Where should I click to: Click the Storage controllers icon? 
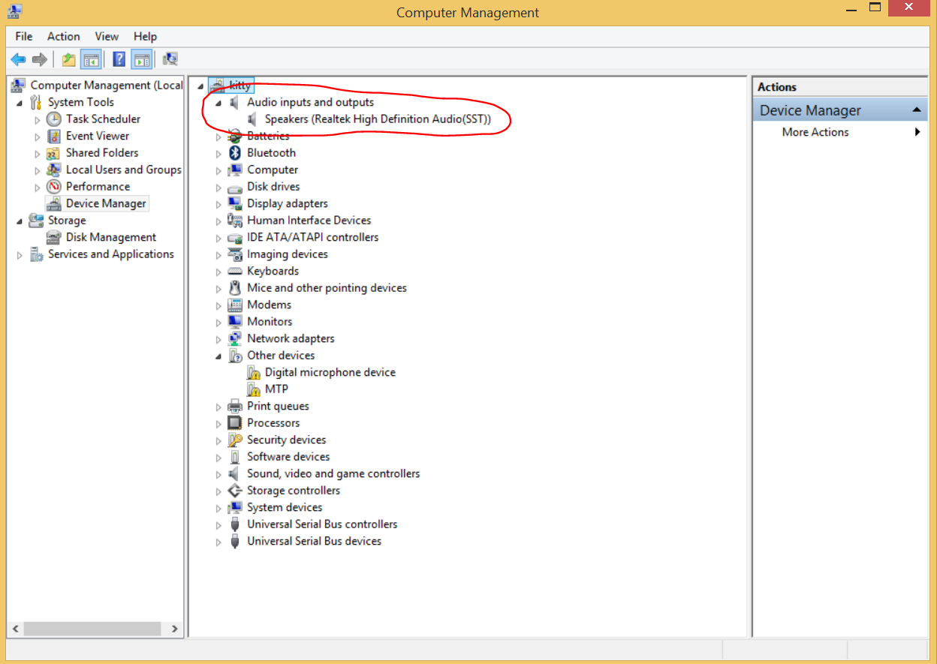point(236,491)
